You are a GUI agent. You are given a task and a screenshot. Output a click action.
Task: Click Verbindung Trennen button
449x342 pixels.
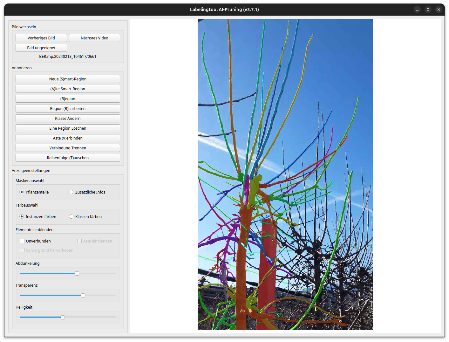[x=68, y=148]
